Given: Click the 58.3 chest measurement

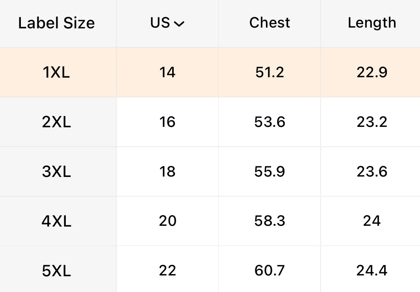Looking at the screenshot, I should [269, 221].
